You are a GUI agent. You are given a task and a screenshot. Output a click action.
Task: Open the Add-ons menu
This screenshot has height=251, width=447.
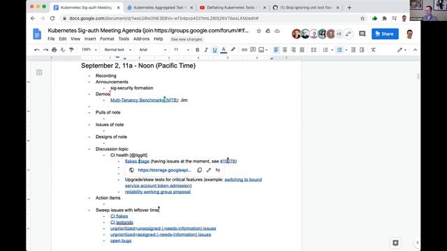[x=141, y=39]
